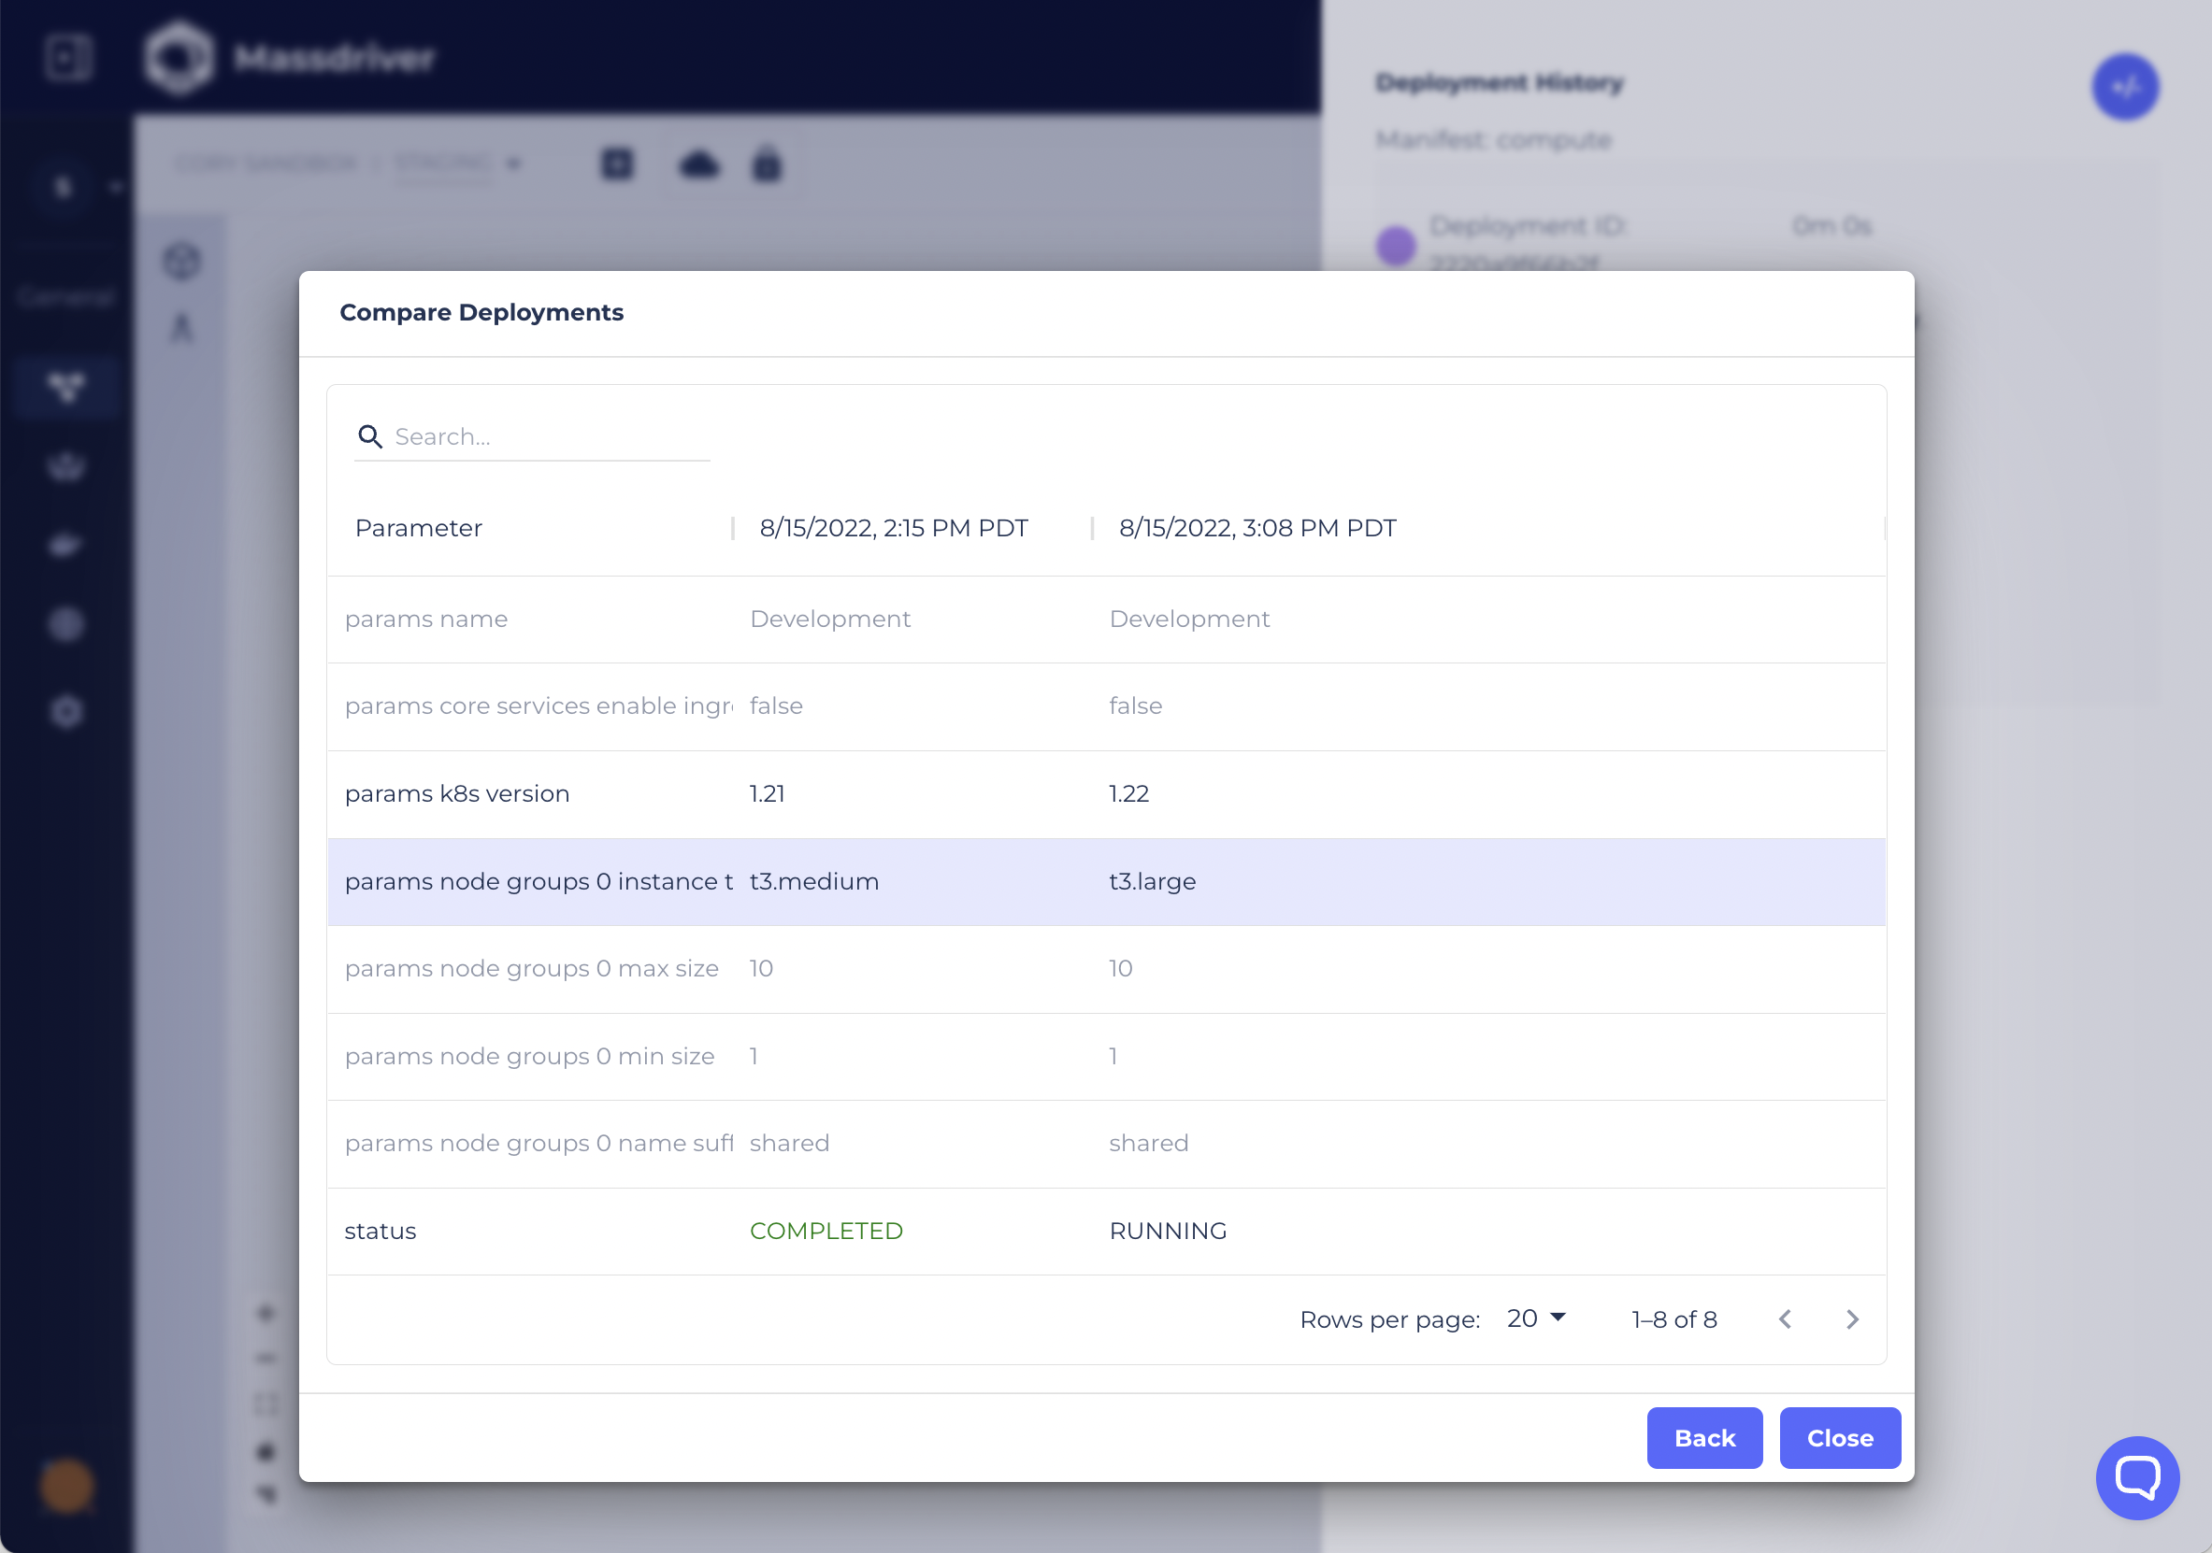Click next page arrow to navigate results
Image resolution: width=2212 pixels, height=1553 pixels.
click(x=1850, y=1318)
